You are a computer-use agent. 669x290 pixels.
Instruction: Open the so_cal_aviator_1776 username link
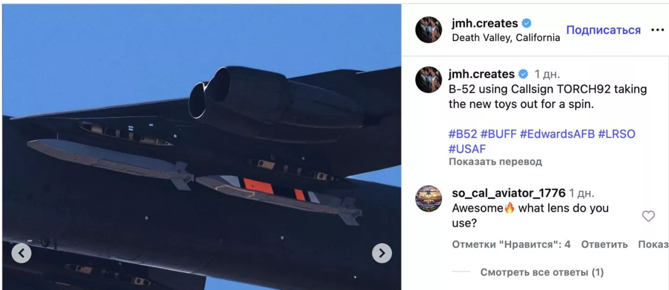coord(508,193)
